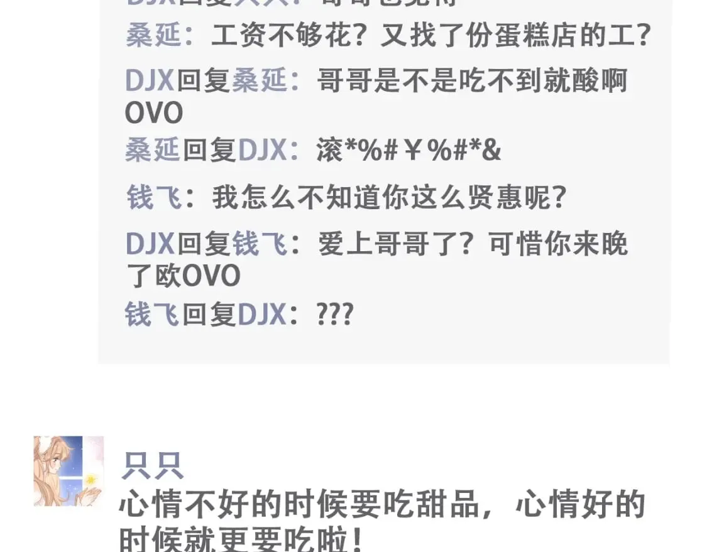The height and width of the screenshot is (552, 707).
Task: Tap the post text about eating desserts
Action: (x=382, y=522)
